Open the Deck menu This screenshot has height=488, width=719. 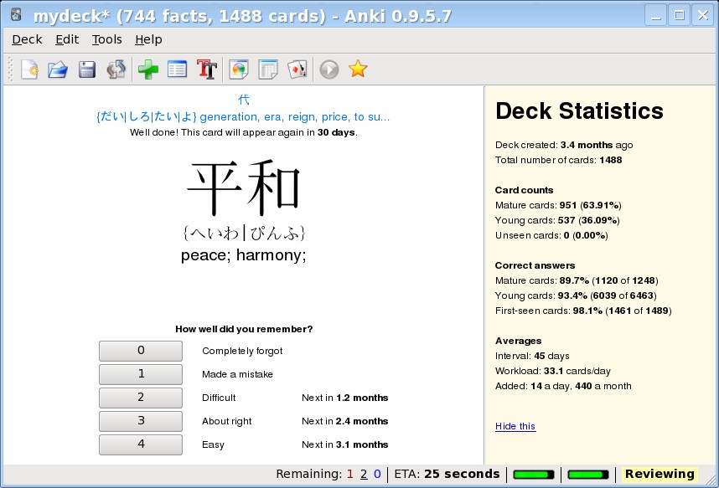[27, 39]
